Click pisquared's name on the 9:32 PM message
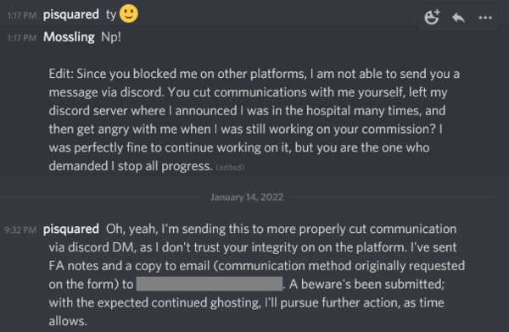The width and height of the screenshot is (509, 332). pos(71,229)
